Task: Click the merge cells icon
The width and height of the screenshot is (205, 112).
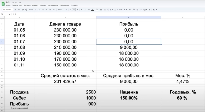Action: [105, 10]
